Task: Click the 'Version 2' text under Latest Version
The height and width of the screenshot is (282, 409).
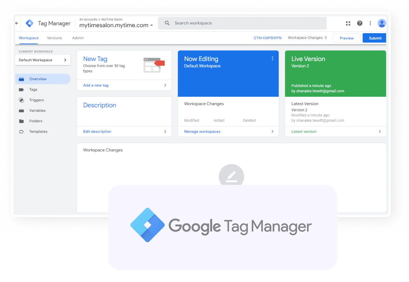Action: [299, 110]
